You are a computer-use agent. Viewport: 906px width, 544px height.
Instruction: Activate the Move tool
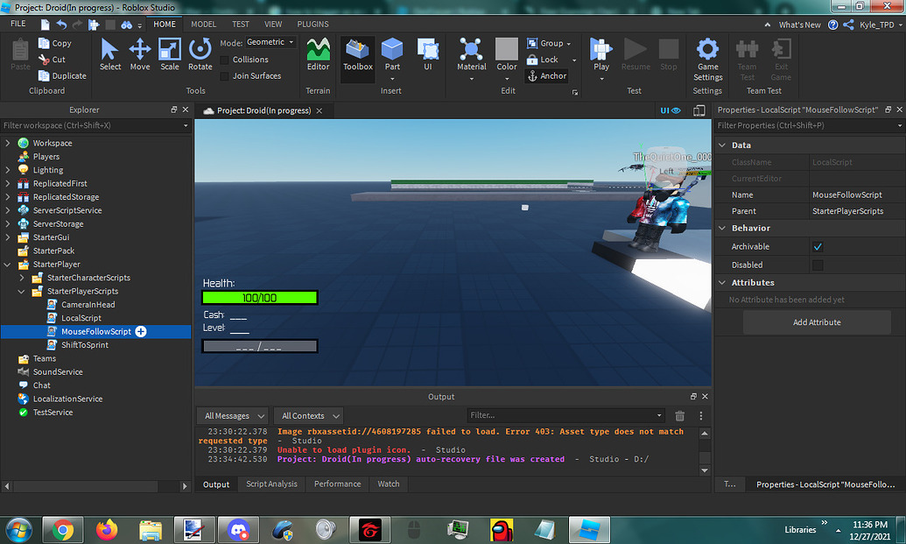(x=140, y=55)
